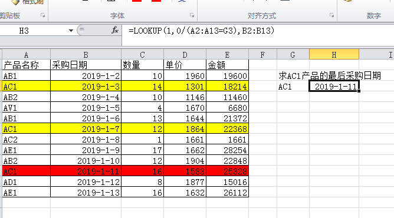Select cell with amount 19600
Screen dimensions: 394x218
click(227, 75)
